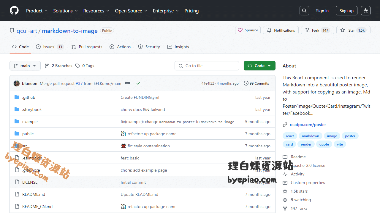Click the .storybook folder icon
This screenshot has height=213, width=380.
17,109
